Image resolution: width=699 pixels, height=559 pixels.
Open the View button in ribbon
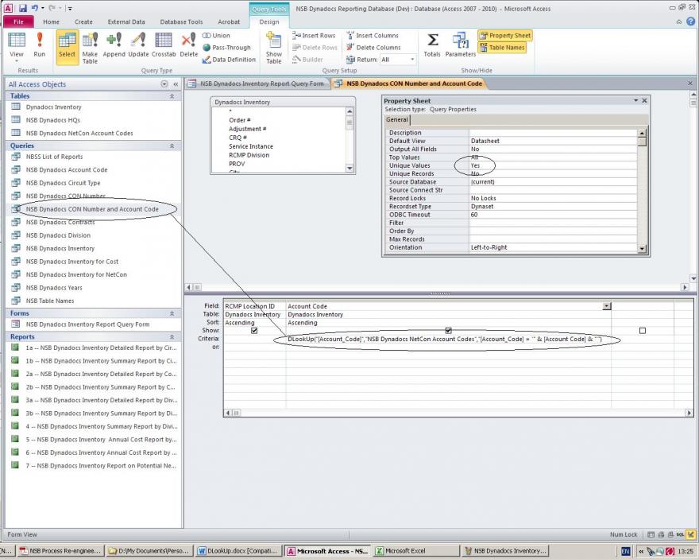tap(17, 46)
